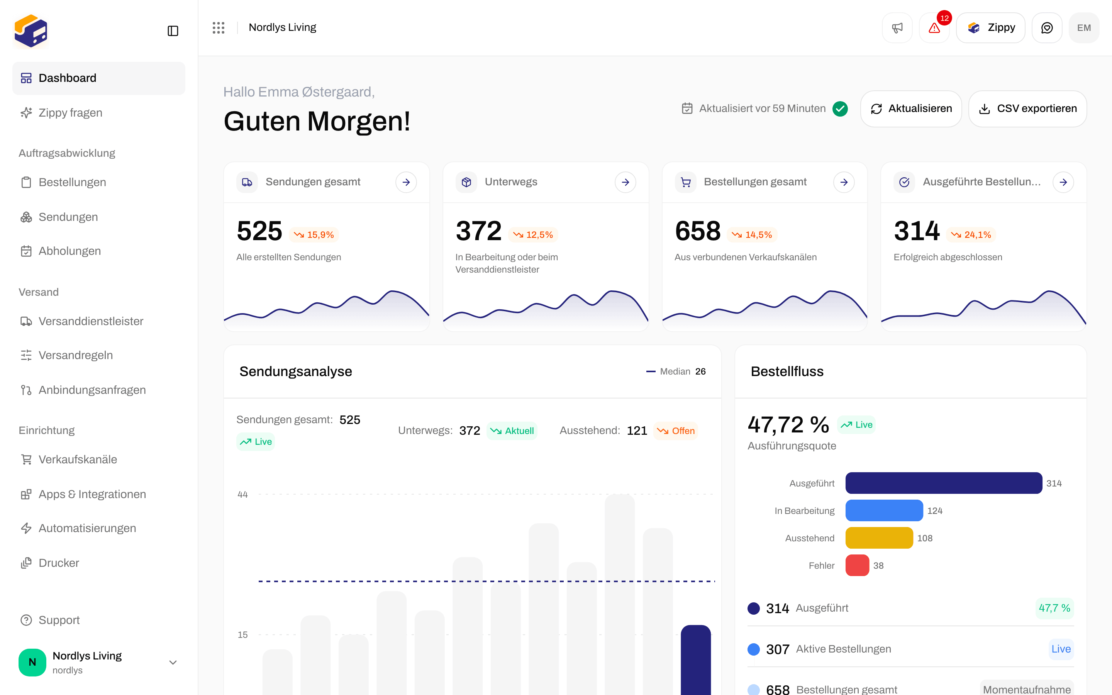Click truck icon on Sendungen gesamt card
Viewport: 1112px width, 695px height.
pos(247,183)
